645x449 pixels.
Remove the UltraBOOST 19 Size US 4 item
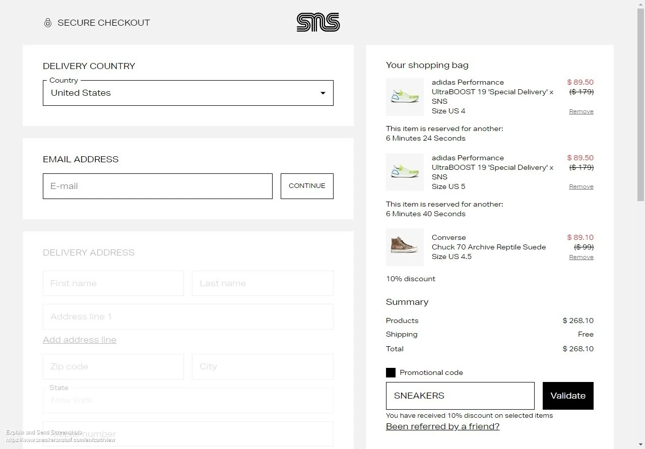[x=581, y=111]
